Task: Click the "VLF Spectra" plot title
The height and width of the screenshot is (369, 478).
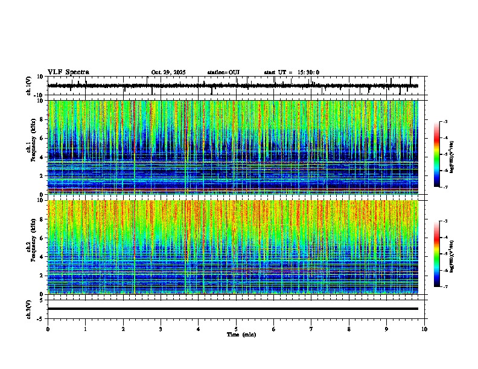Action: click(x=68, y=72)
